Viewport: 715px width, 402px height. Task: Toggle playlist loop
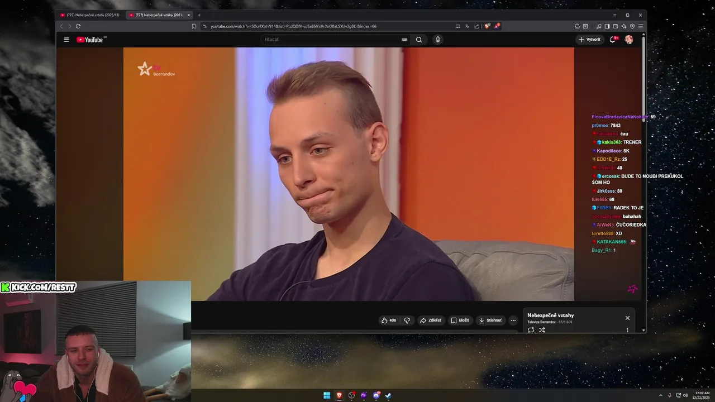point(531,330)
